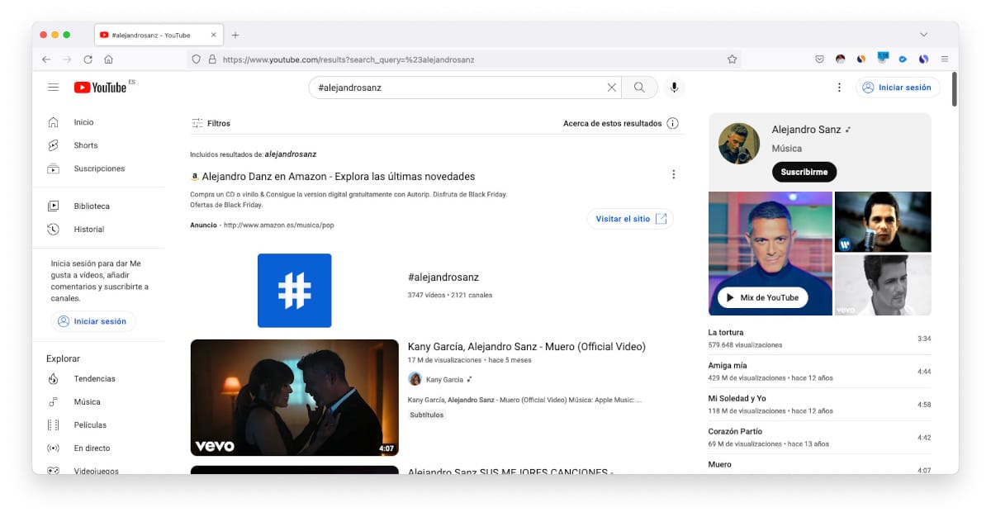Open the Kany García Muero video title
The width and height of the screenshot is (991, 517).
point(527,346)
